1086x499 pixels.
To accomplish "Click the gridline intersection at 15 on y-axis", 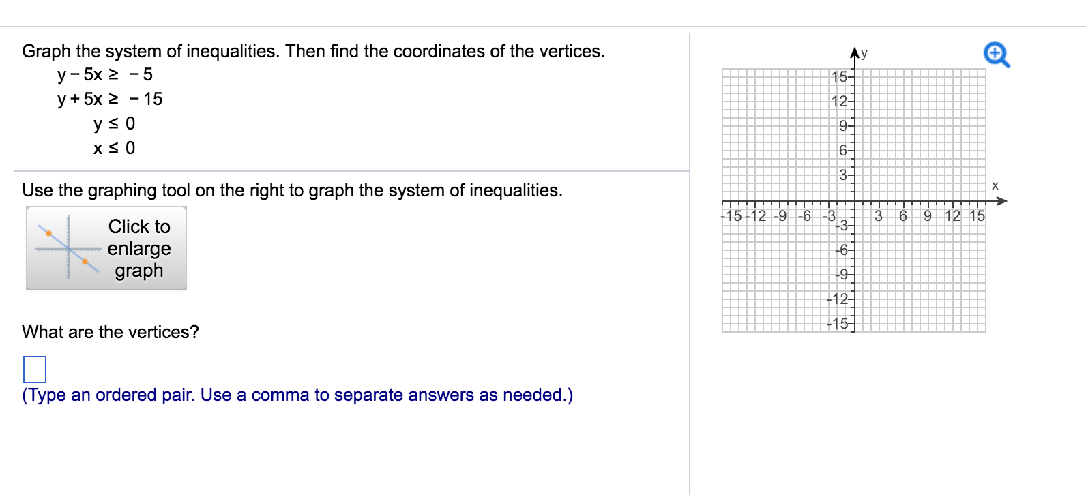I will click(x=855, y=78).
